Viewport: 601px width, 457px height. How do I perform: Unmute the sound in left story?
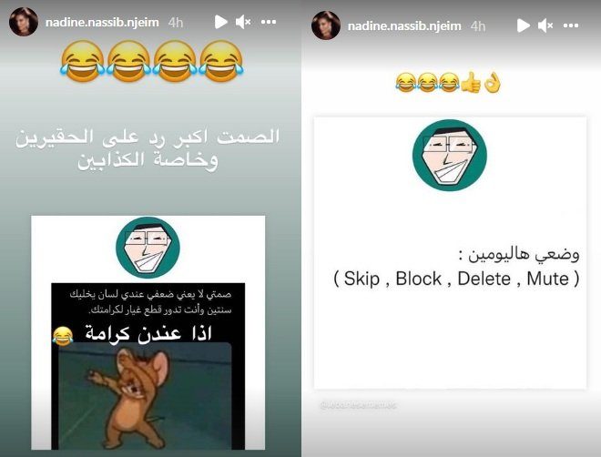(x=243, y=22)
